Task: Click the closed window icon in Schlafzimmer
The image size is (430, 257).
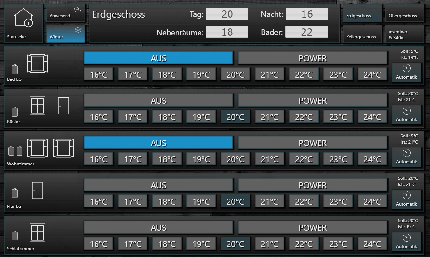Action: click(x=37, y=233)
